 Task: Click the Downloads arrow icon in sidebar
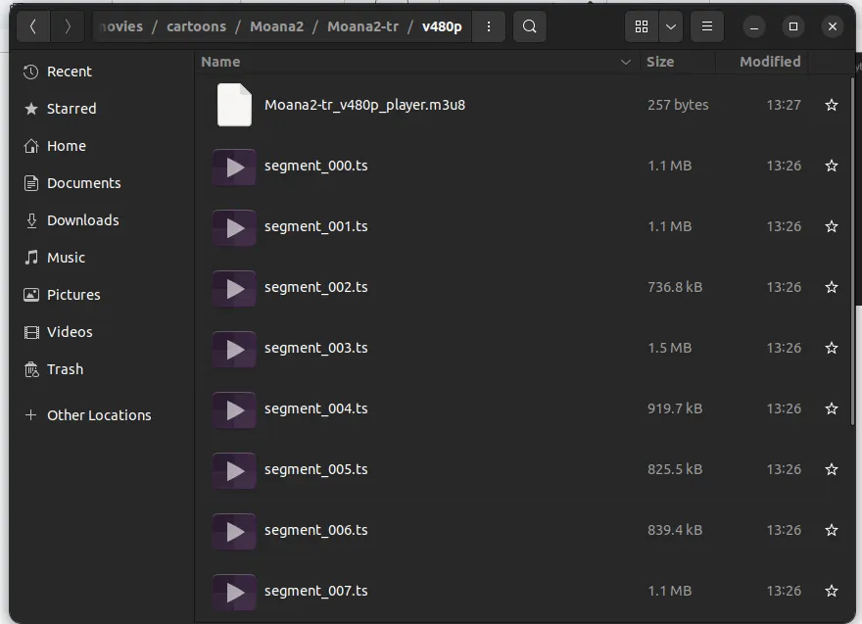click(31, 220)
